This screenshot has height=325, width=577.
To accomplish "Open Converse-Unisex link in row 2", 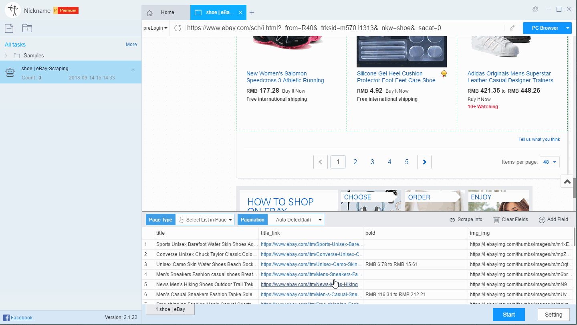I will [x=312, y=254].
